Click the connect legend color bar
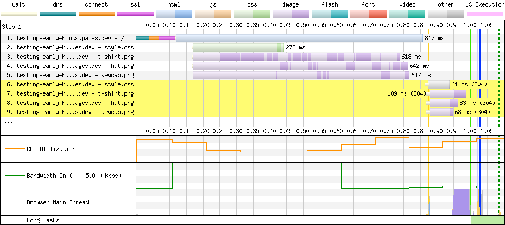 point(97,13)
